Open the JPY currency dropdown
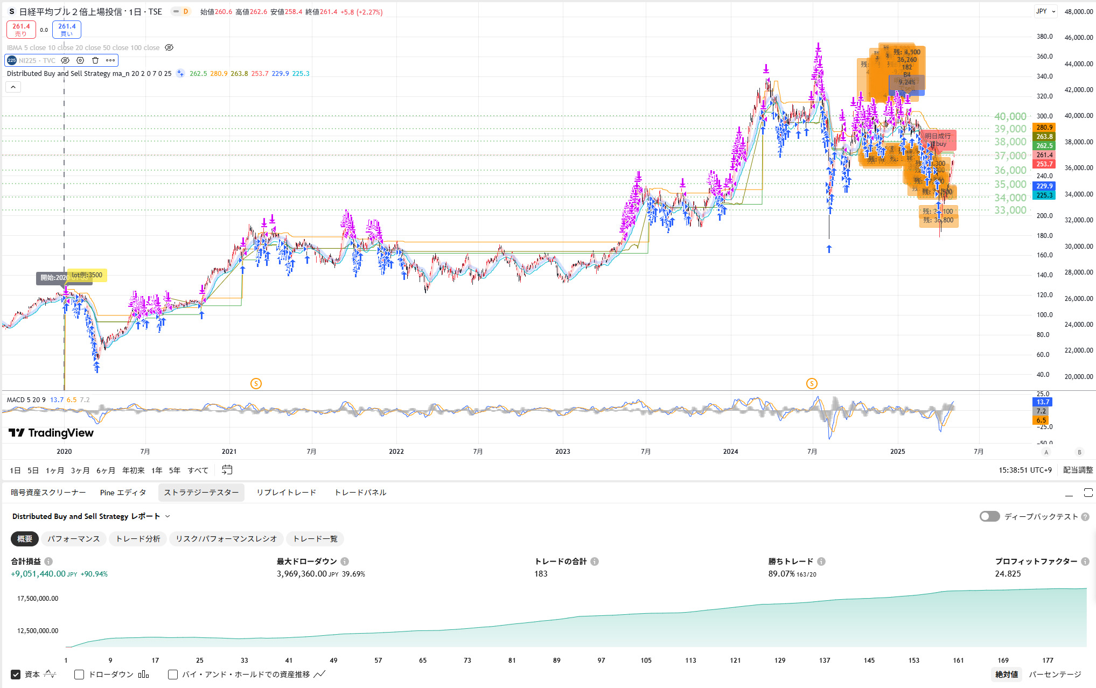This screenshot has height=688, width=1096. [1046, 11]
